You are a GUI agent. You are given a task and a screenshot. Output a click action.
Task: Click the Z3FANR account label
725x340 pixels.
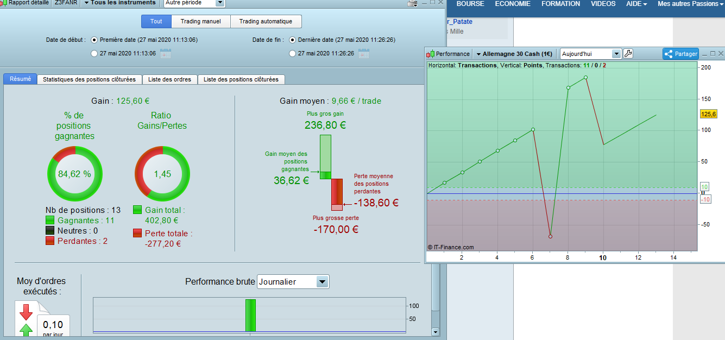click(x=66, y=3)
